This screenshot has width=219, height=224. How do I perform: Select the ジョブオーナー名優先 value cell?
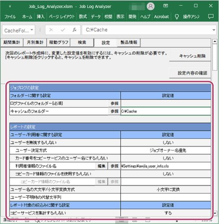pos(166,150)
